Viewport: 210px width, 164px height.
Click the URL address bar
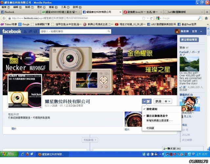pos(76,18)
